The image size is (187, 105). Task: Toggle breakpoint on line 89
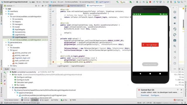pos(53,62)
